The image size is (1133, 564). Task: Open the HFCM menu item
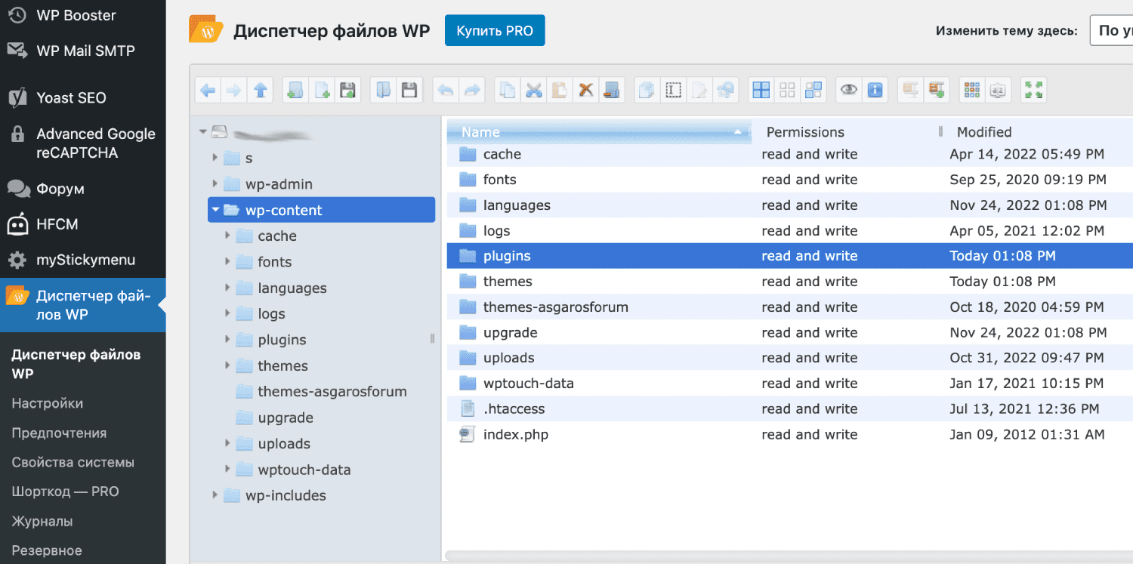pyautogui.click(x=57, y=224)
